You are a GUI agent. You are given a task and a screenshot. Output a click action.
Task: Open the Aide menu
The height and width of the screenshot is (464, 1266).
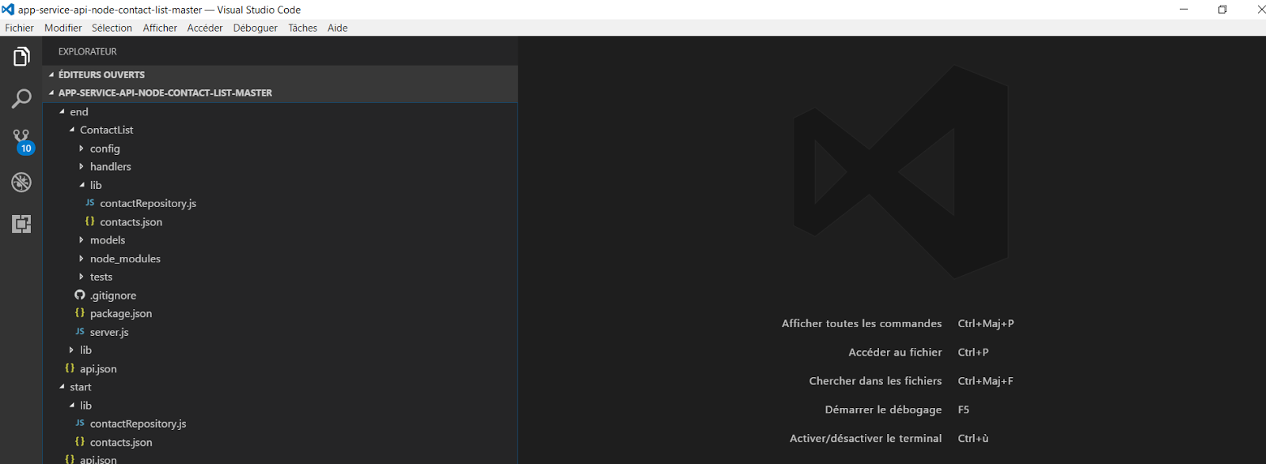(x=338, y=28)
